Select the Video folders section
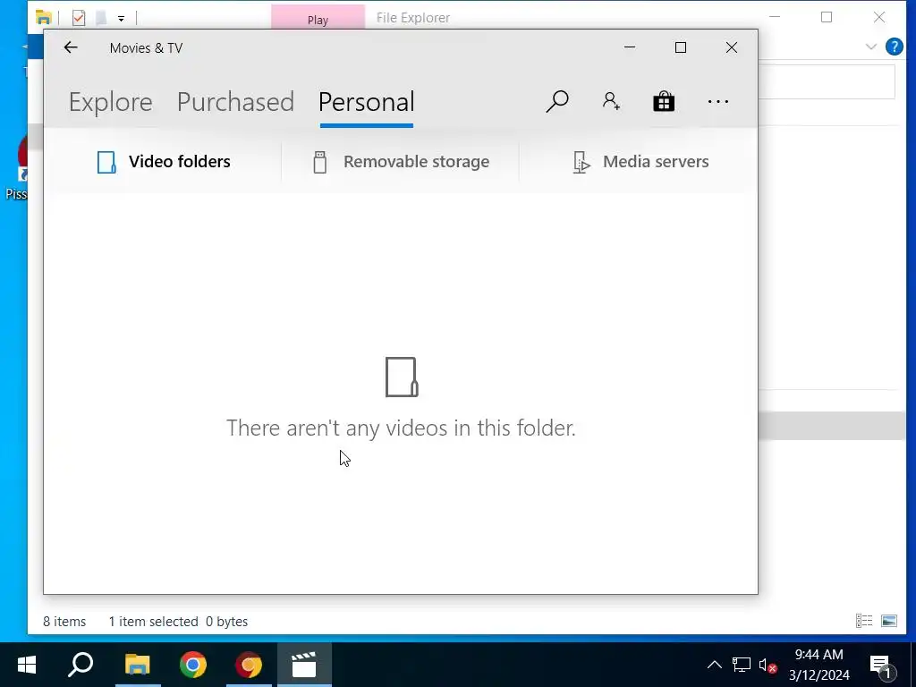This screenshot has height=687, width=916. (164, 162)
